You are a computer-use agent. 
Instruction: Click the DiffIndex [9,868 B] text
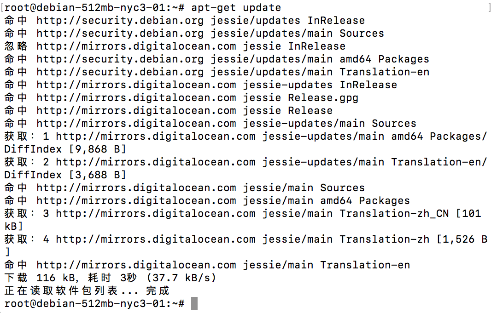65,149
